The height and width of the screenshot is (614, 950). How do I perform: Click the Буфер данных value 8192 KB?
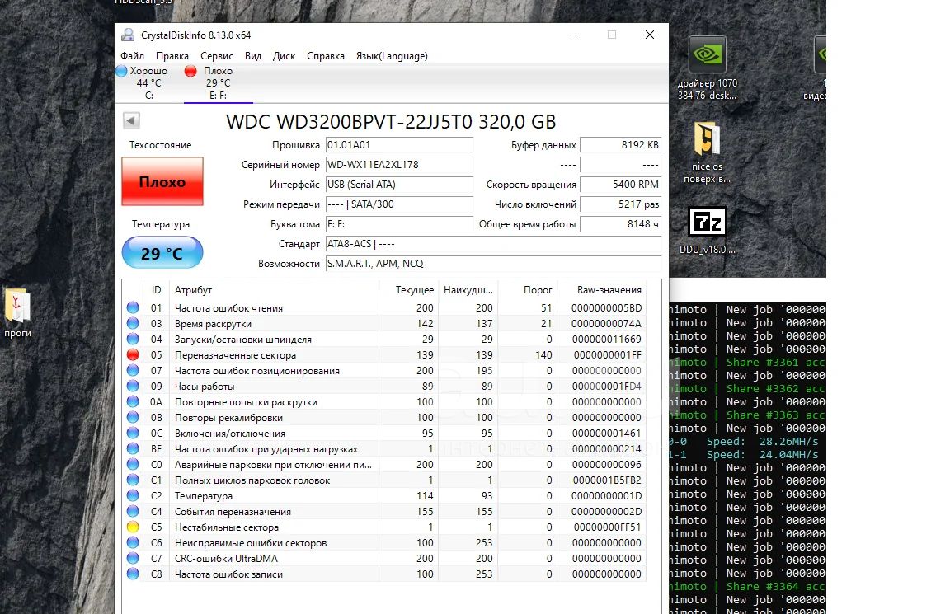point(620,145)
